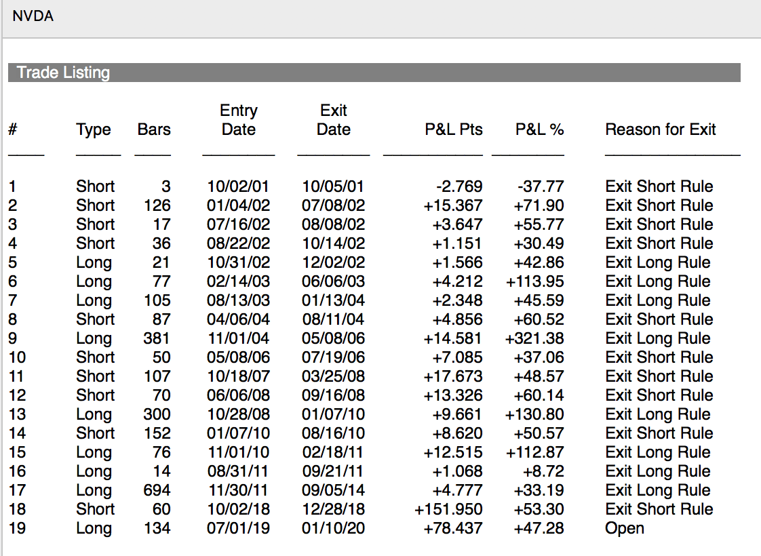Viewport: 761px width, 556px height.
Task: Click P&L value +151.950
Action: point(448,509)
